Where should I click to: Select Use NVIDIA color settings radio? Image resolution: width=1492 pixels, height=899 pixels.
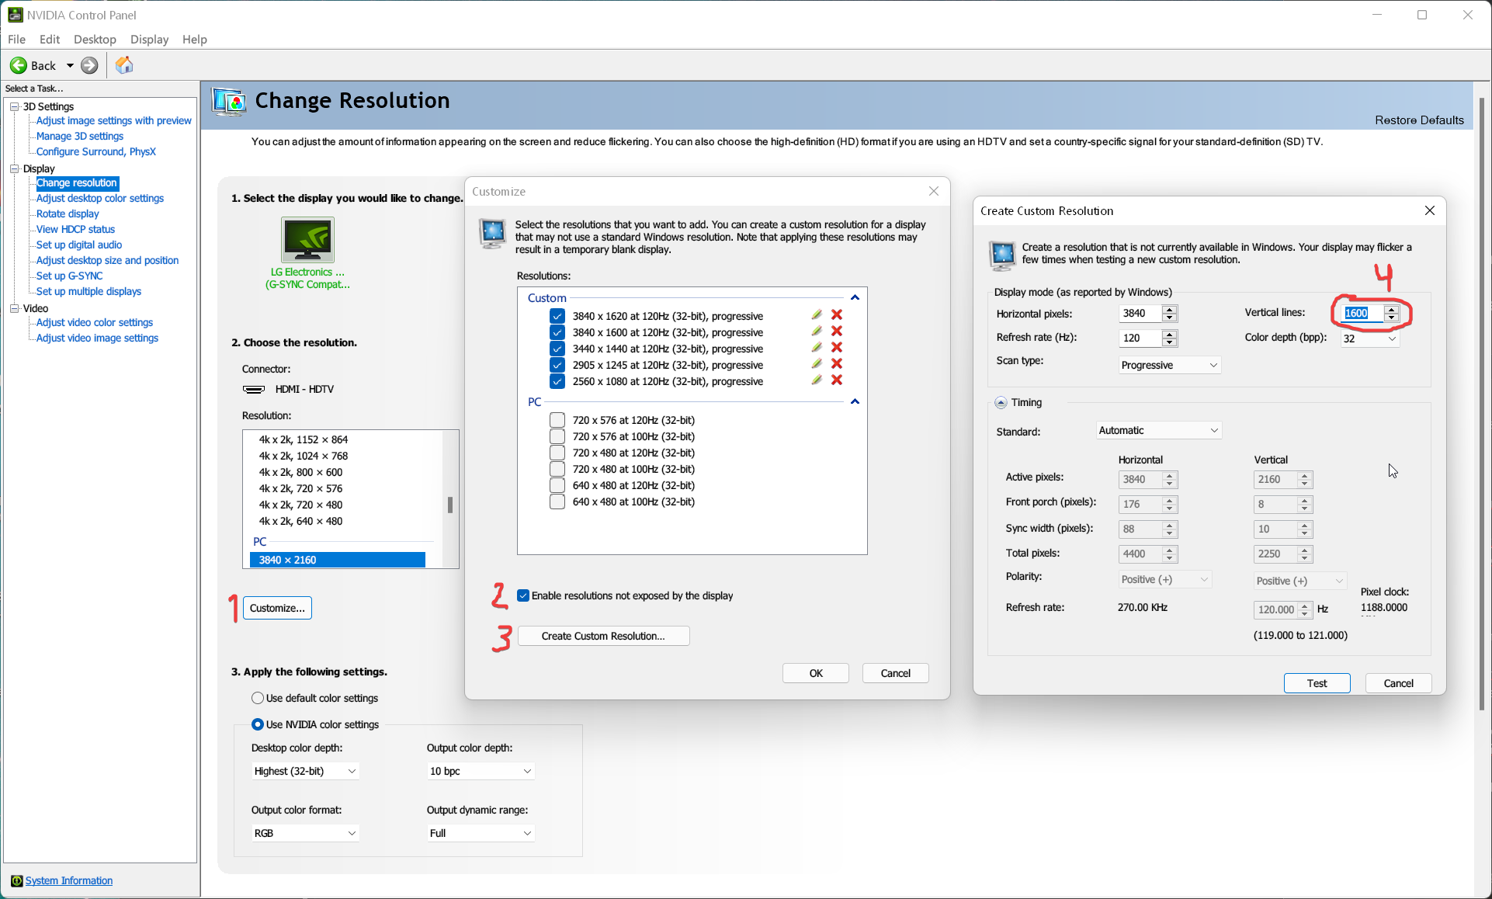258,724
